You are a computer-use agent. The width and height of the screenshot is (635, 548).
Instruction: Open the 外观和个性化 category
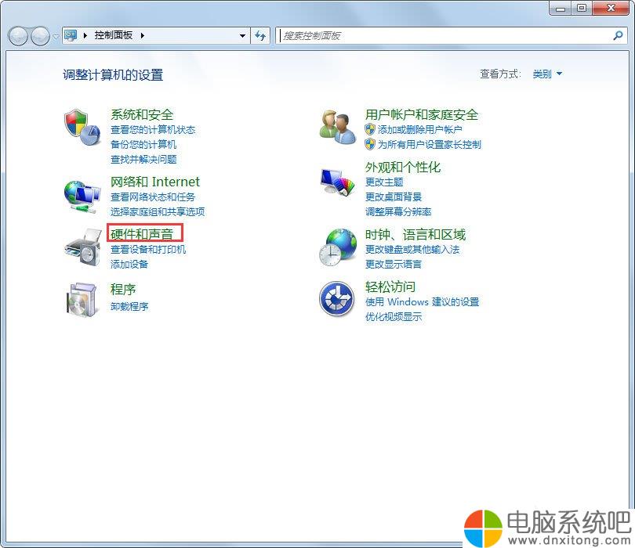tap(402, 167)
